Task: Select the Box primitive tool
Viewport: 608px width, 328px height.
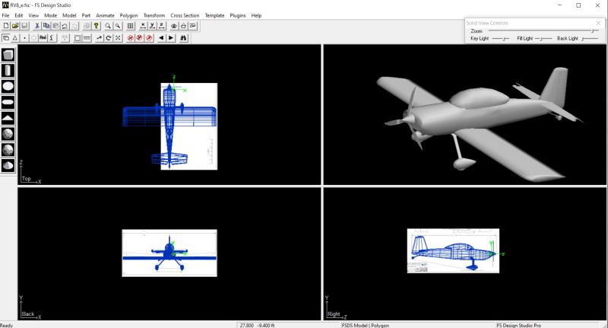Action: pos(8,55)
